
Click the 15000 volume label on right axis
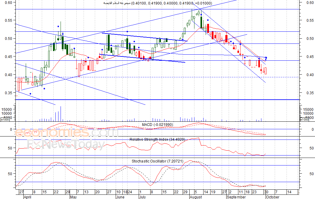(x=308, y=109)
